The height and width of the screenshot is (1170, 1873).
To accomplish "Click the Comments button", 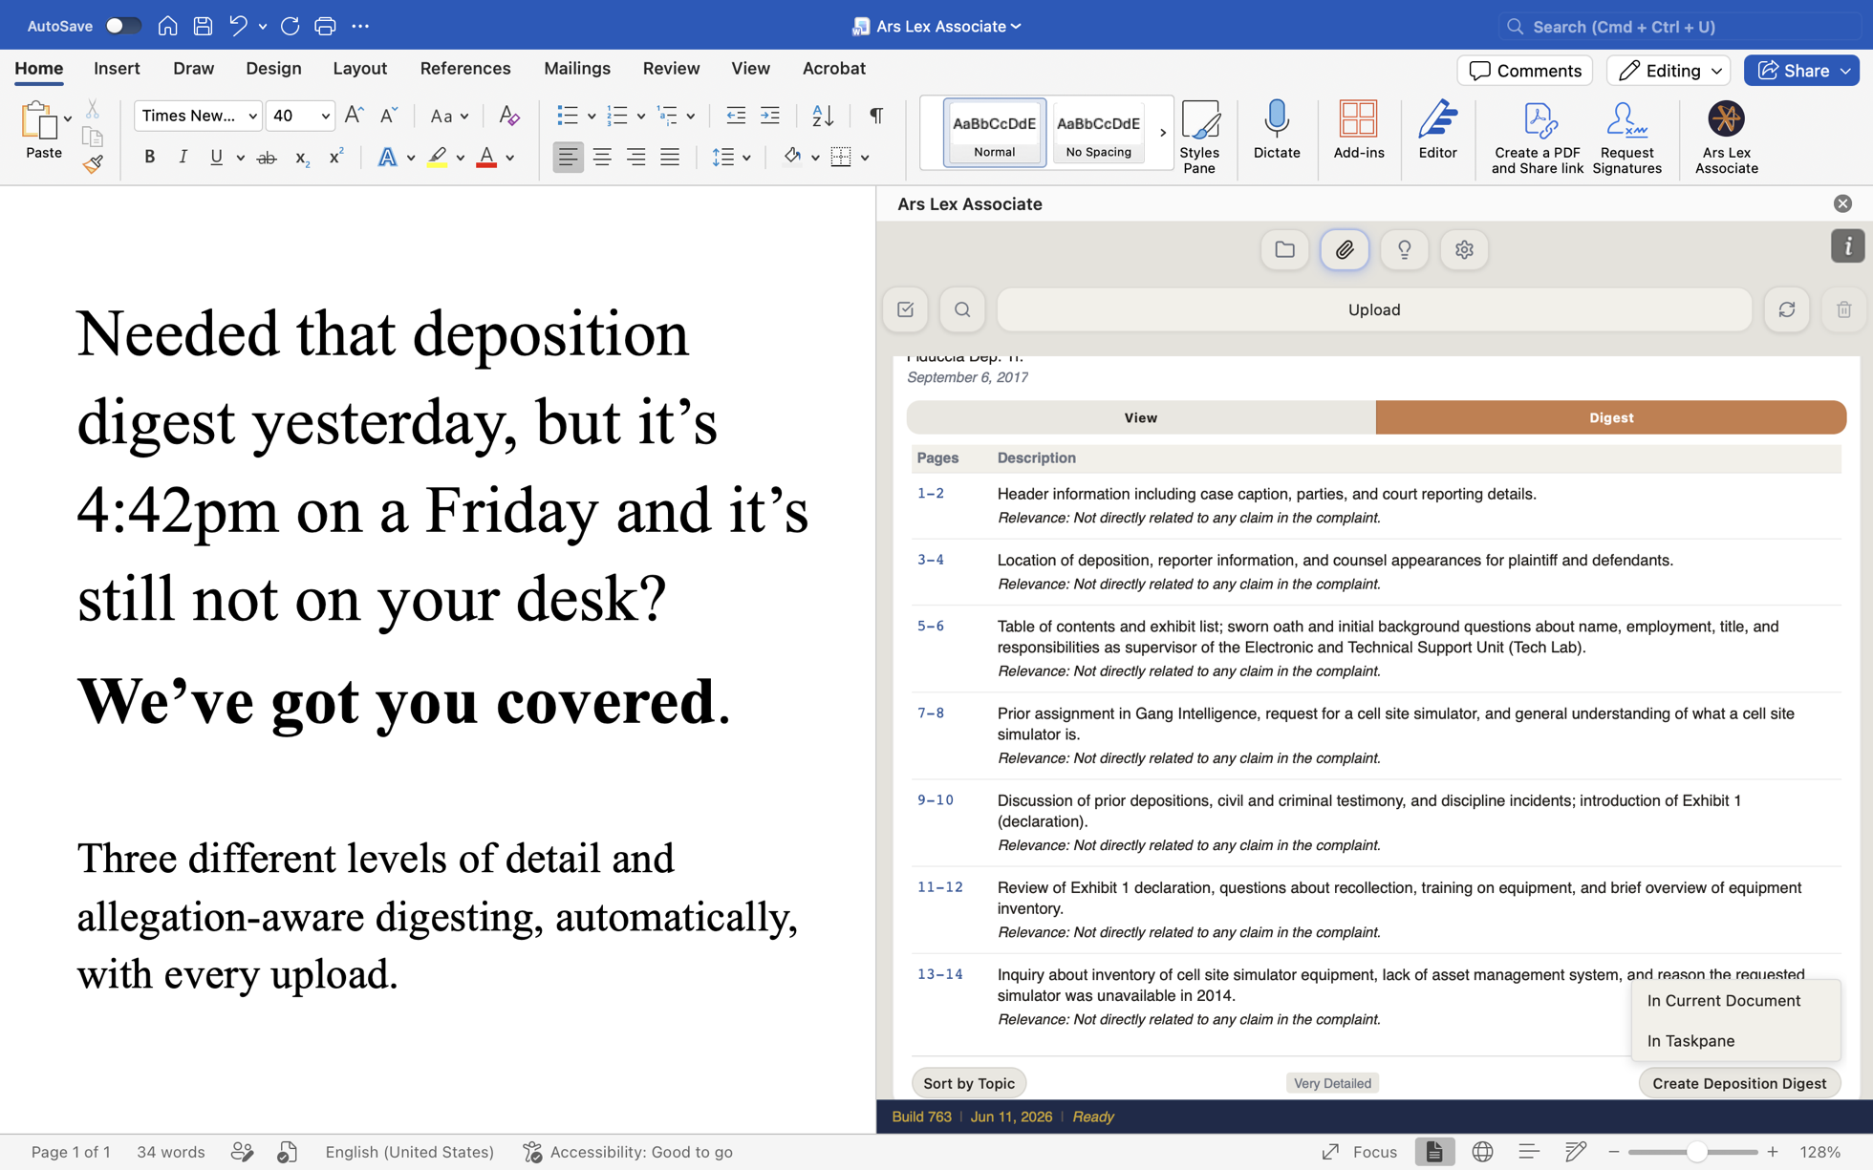I will coord(1524,71).
